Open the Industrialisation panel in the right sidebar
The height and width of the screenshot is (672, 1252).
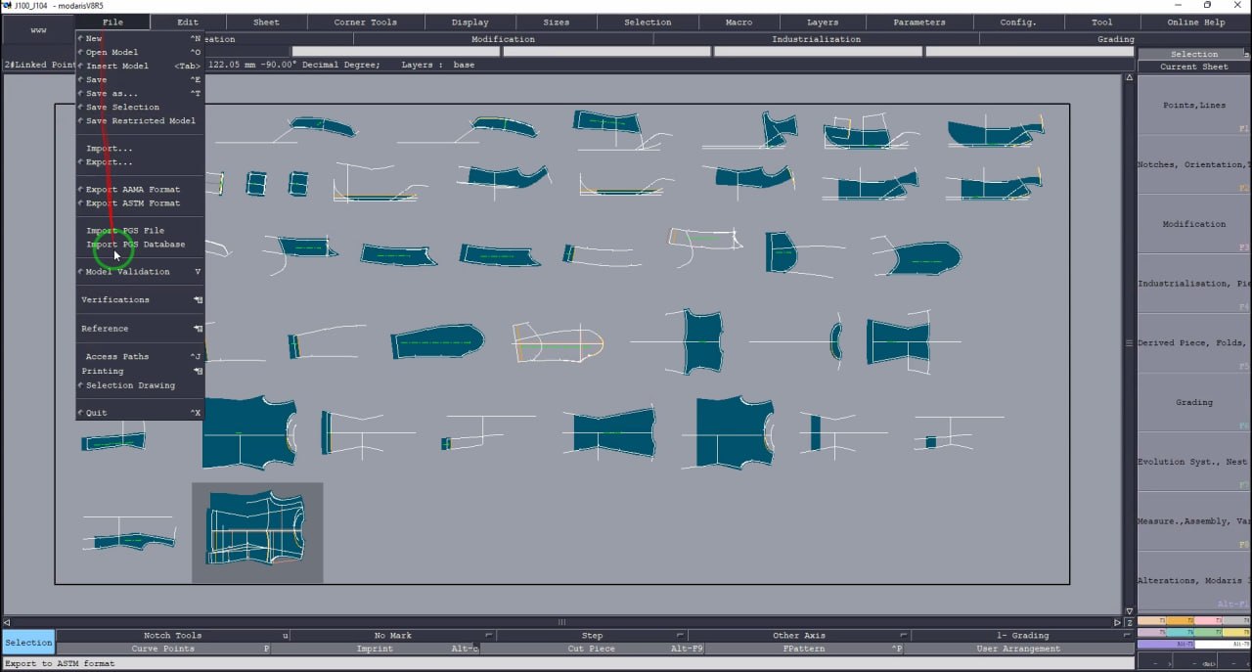[1194, 284]
